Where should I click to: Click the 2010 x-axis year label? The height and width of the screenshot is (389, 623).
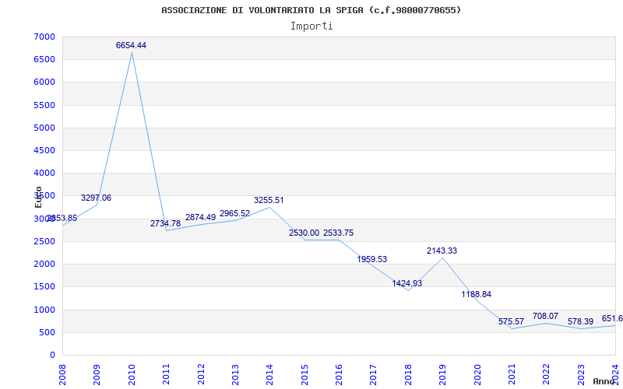132,375
